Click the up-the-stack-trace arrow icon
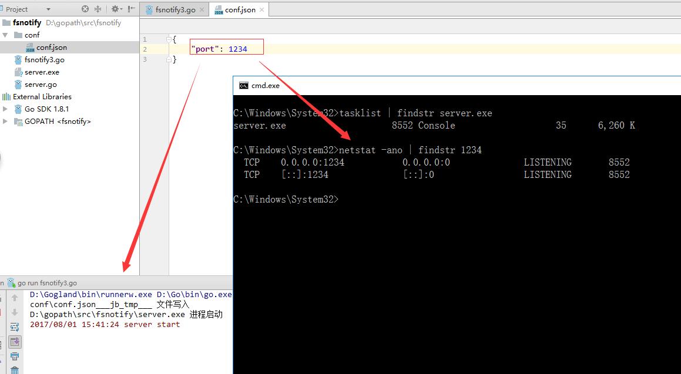 (x=14, y=298)
